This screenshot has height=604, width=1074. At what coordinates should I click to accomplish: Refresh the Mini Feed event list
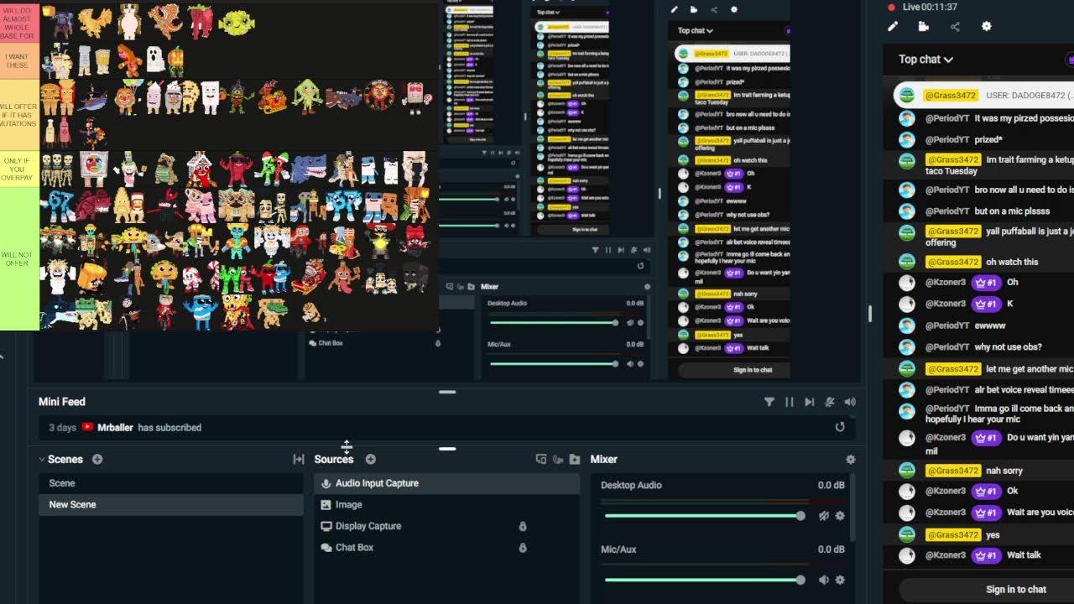[840, 427]
